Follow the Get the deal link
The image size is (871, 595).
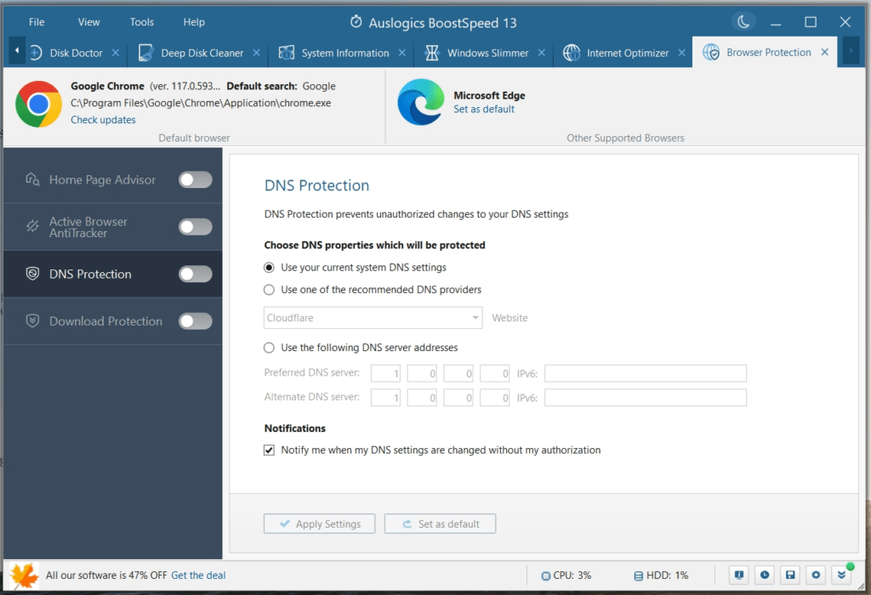(198, 575)
